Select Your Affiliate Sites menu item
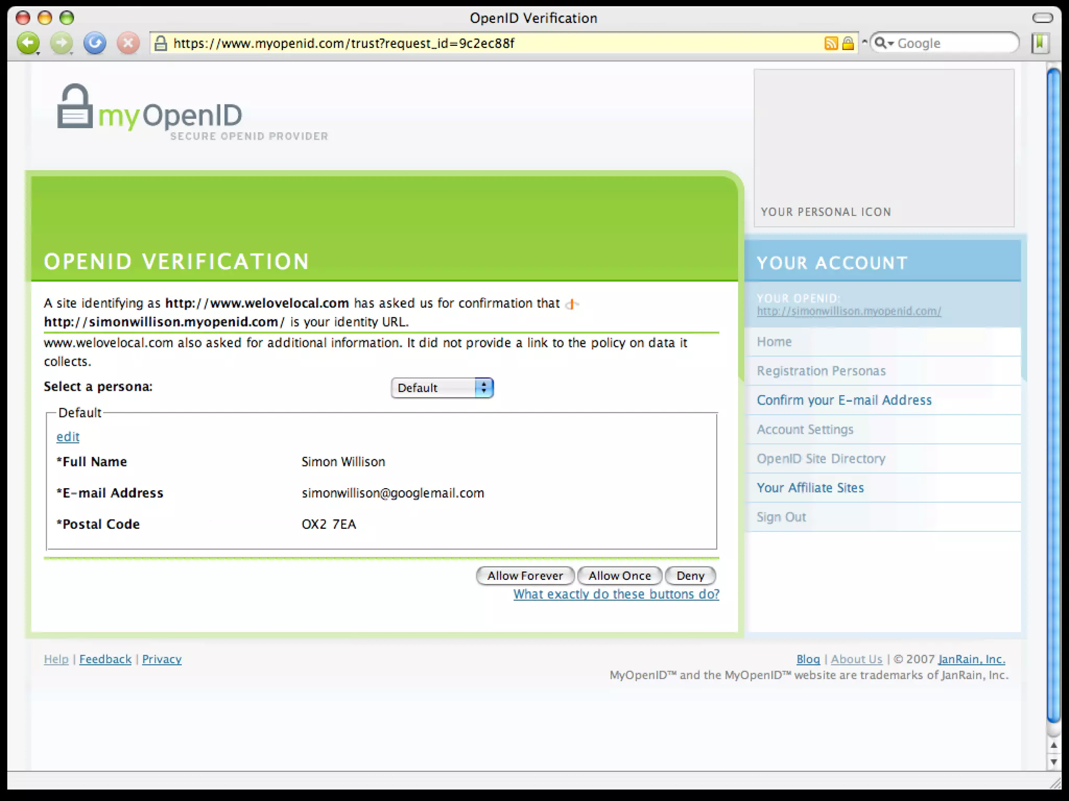1069x801 pixels. (x=810, y=488)
